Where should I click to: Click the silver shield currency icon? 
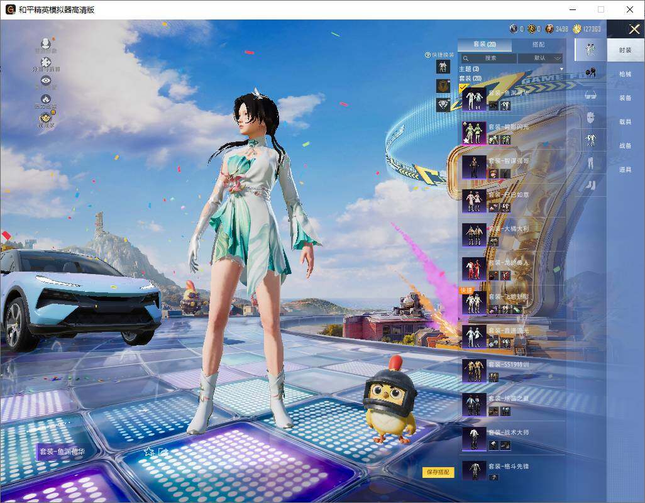[514, 29]
